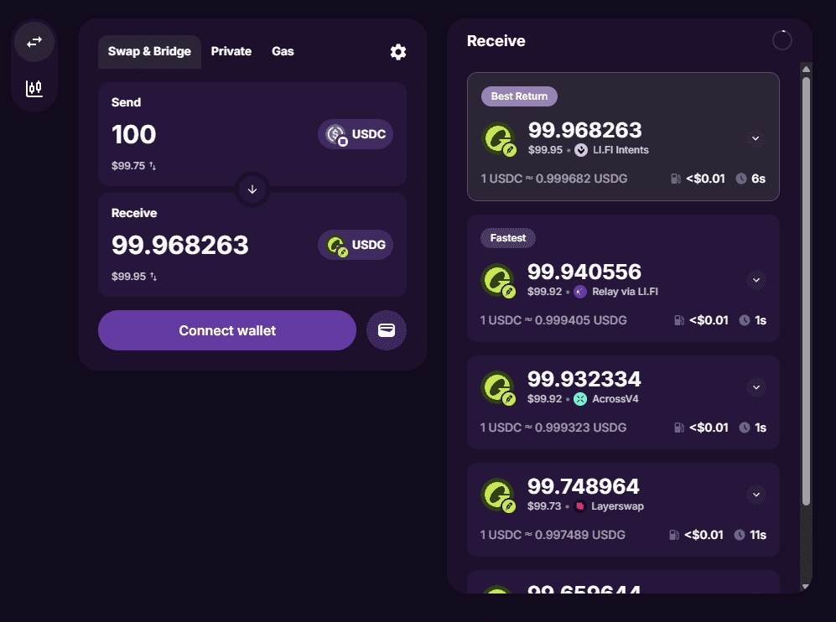Click USDG token icon in AcrossV4 route
The width and height of the screenshot is (836, 622).
(499, 388)
